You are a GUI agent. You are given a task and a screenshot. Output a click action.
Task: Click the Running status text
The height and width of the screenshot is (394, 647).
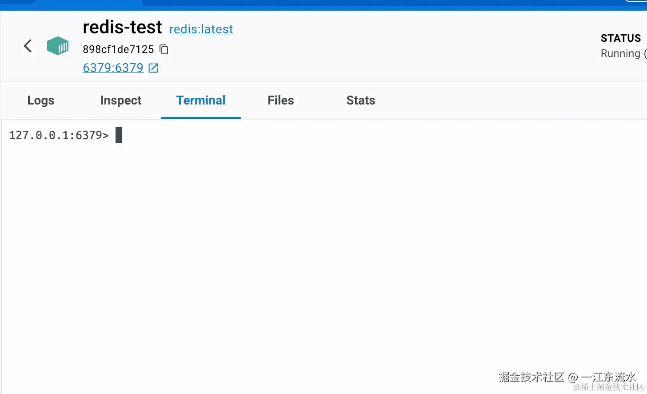pyautogui.click(x=620, y=53)
